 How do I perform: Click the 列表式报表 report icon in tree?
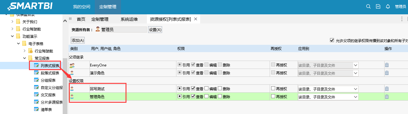(37, 65)
